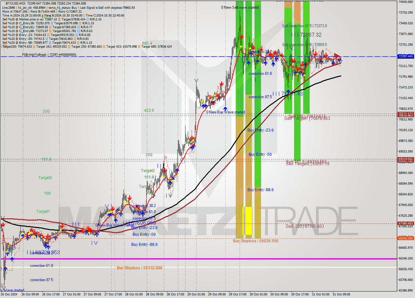Click the 'Sell 250 | 67385.603' label
Screen dimensions: 415x298
pos(304,226)
